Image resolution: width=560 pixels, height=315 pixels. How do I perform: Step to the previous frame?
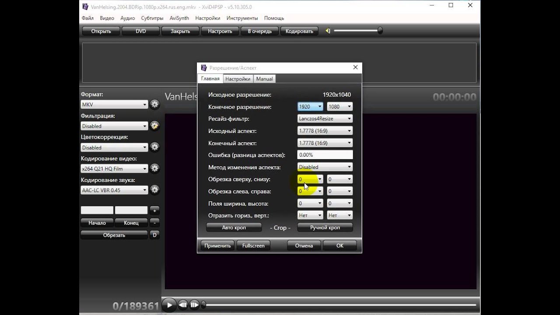click(183, 305)
